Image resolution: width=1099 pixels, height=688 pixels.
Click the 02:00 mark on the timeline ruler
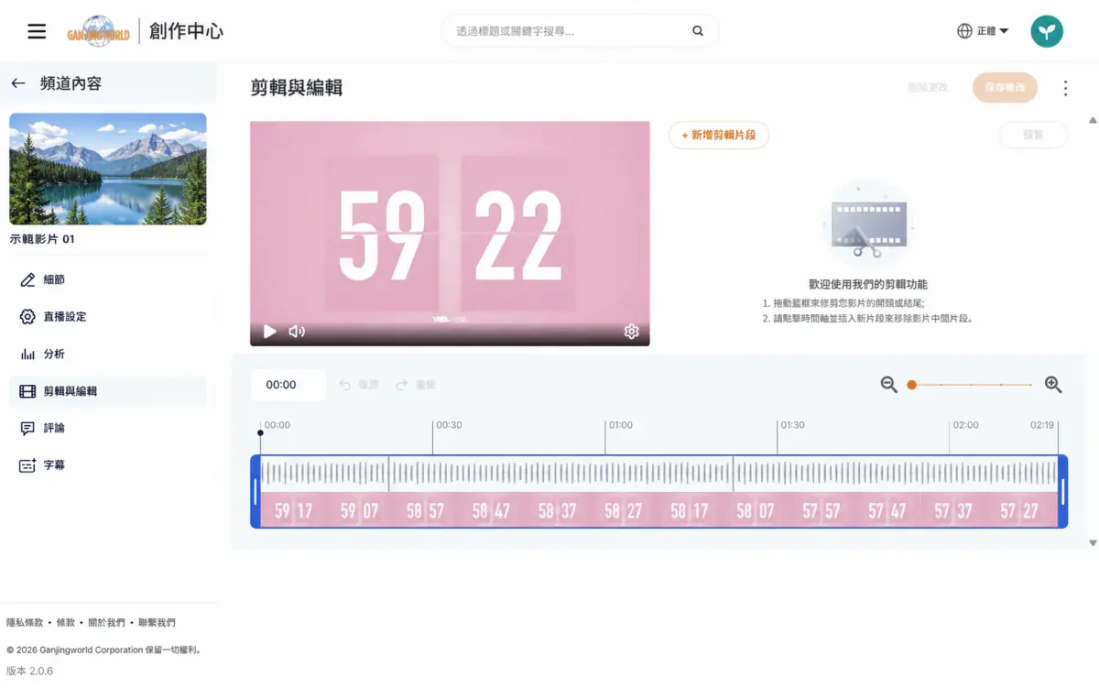tap(965, 425)
